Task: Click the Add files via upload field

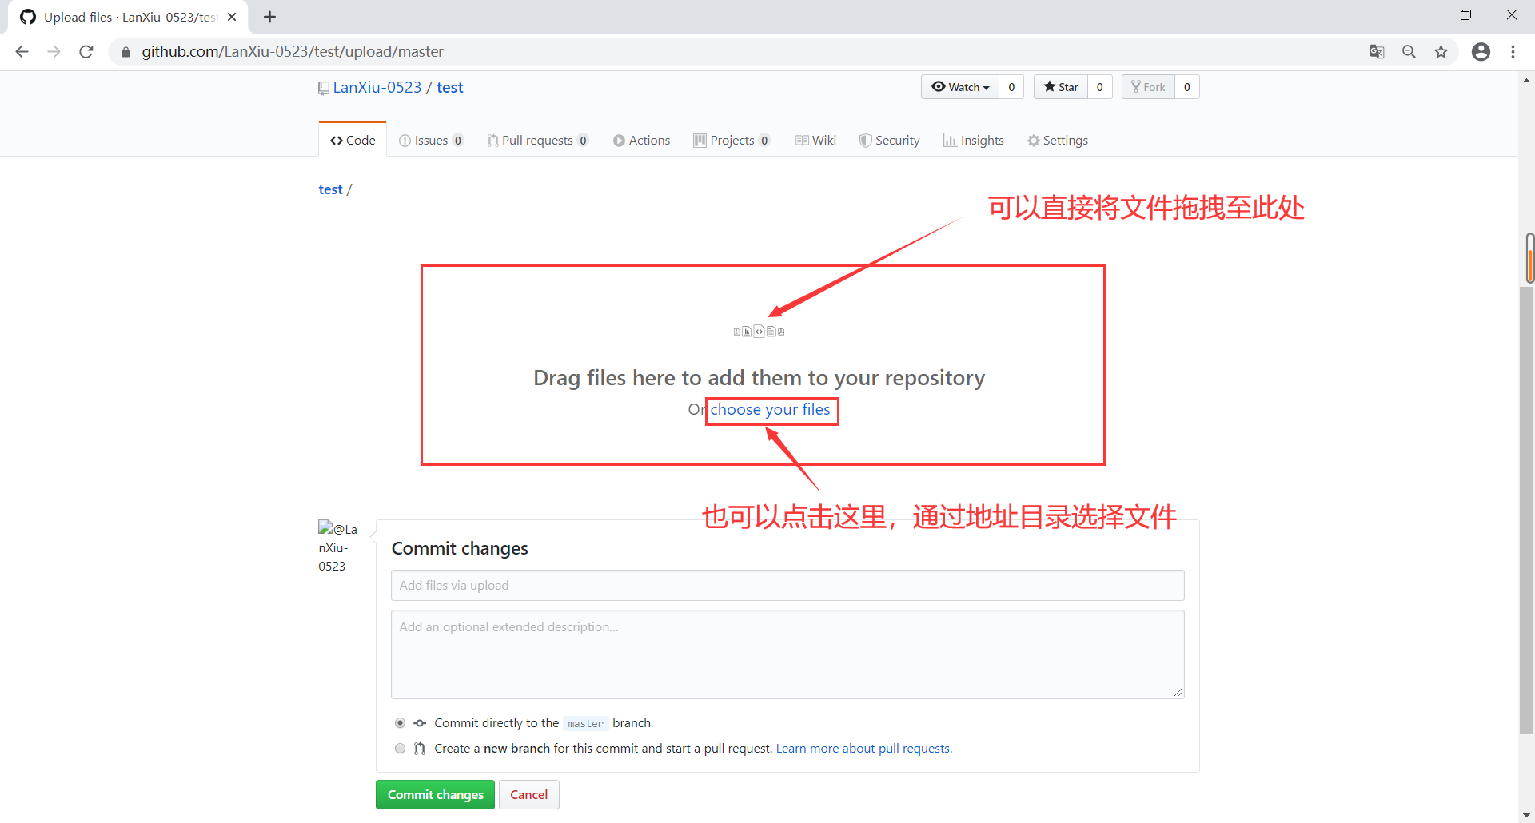Action: 787,585
